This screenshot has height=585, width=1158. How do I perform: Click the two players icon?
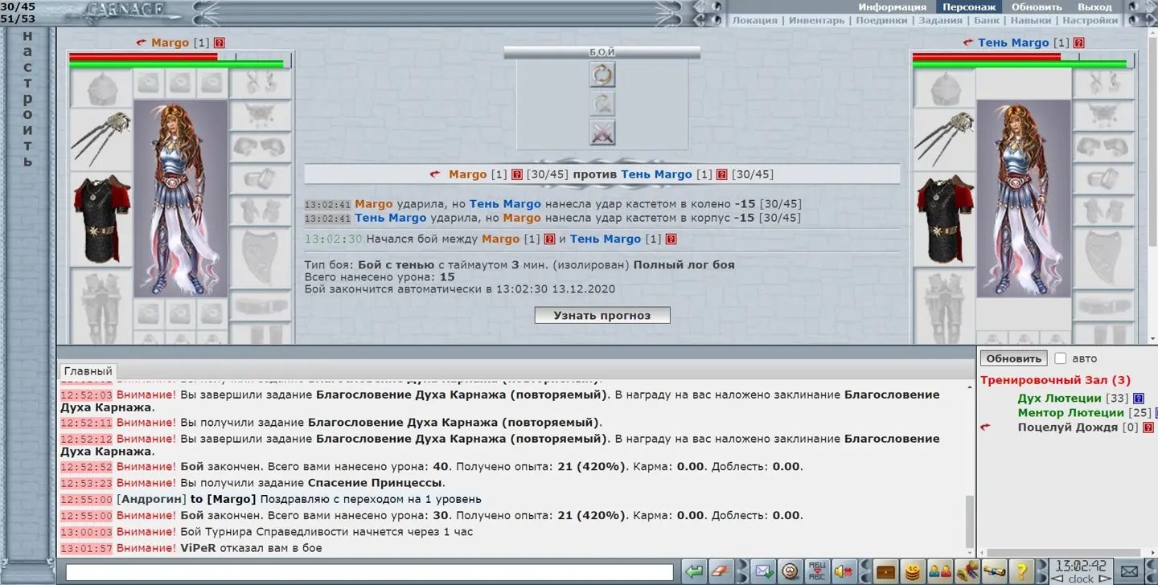tap(938, 571)
